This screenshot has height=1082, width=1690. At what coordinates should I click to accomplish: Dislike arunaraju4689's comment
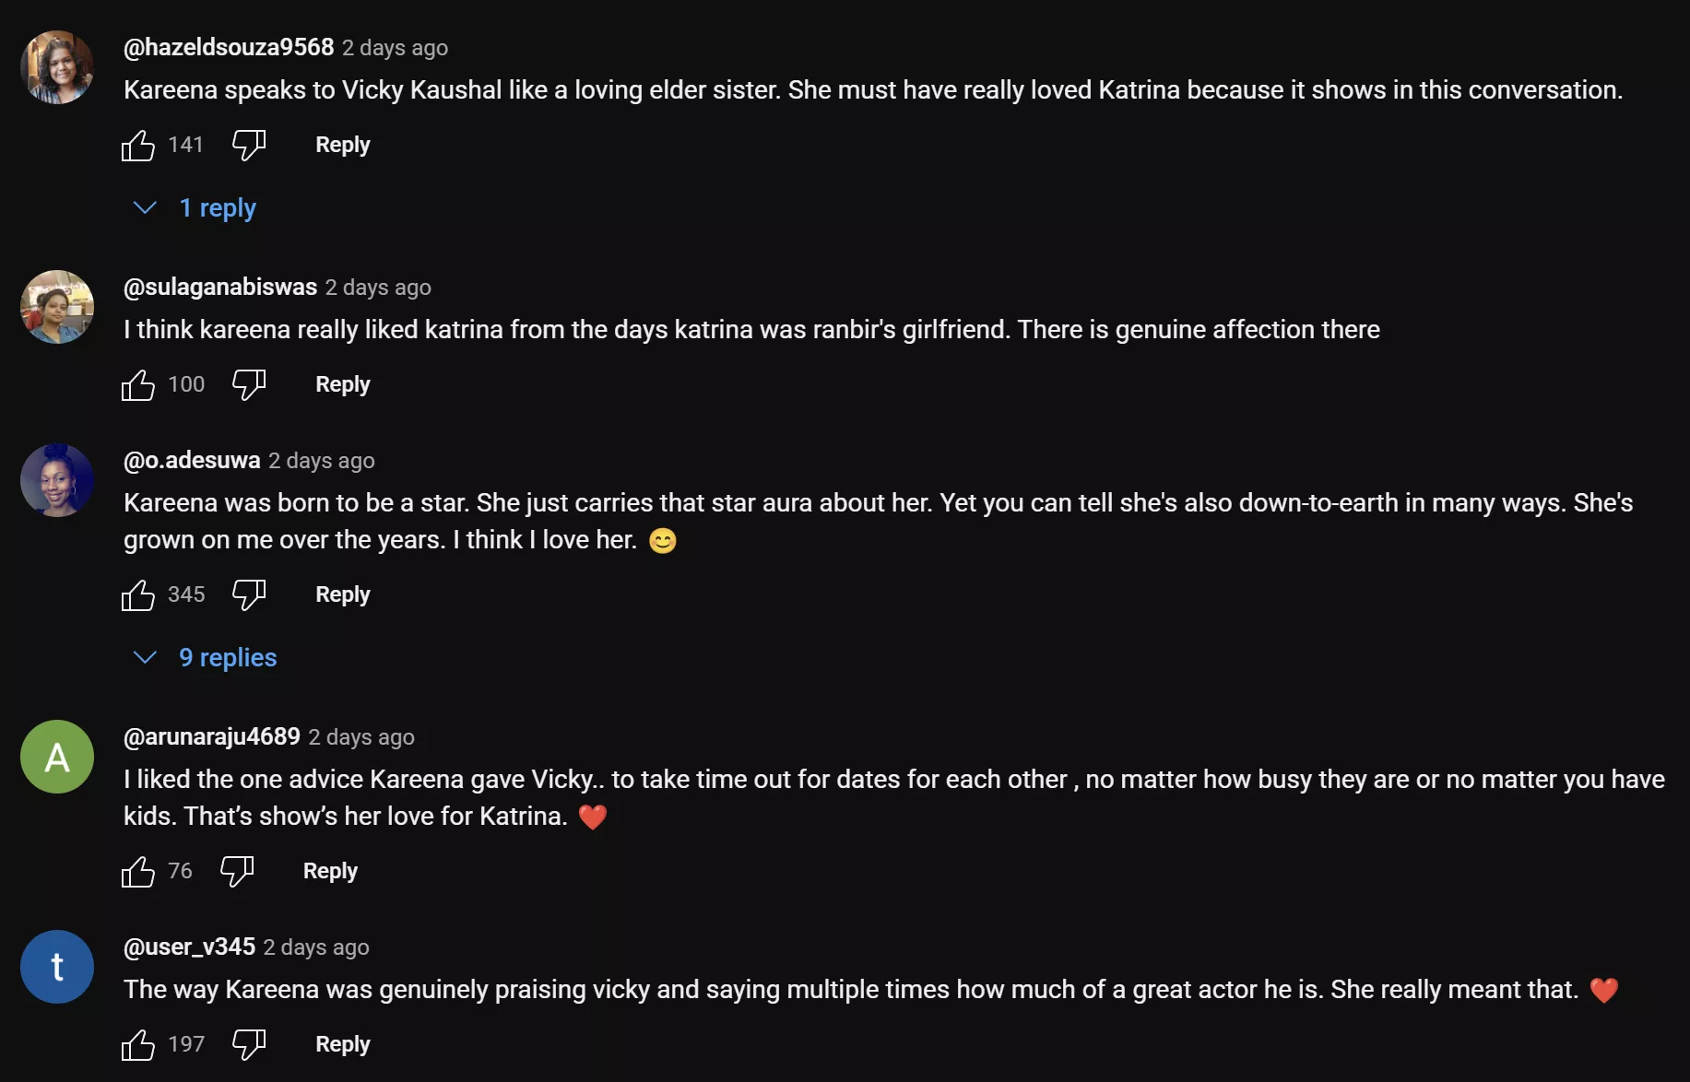point(236,871)
